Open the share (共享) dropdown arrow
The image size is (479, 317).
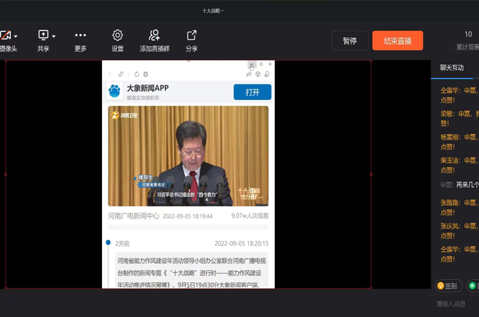tap(53, 37)
